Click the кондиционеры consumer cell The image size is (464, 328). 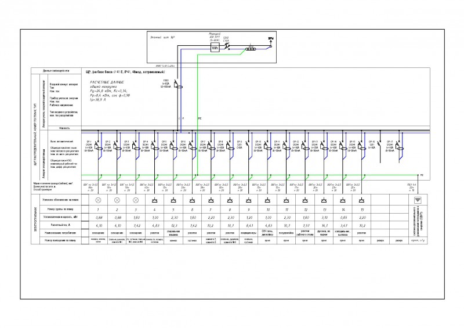coord(249,233)
